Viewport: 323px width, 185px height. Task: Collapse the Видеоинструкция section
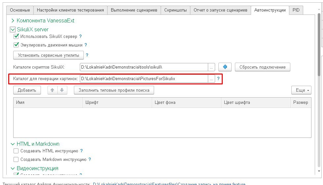(x=13, y=169)
